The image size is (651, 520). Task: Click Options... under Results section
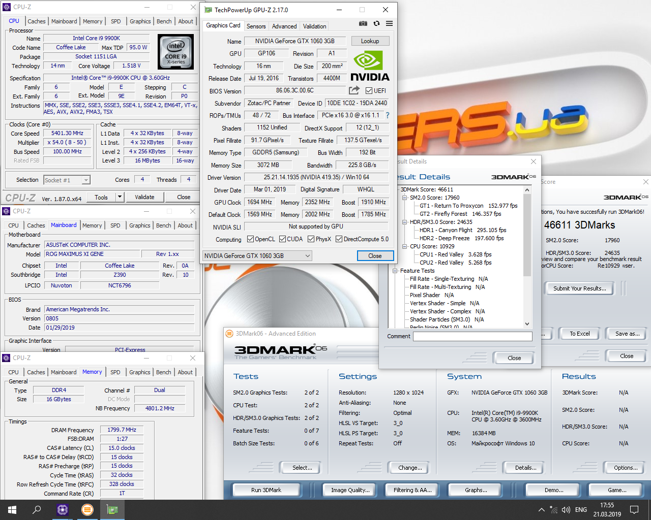[x=626, y=468]
